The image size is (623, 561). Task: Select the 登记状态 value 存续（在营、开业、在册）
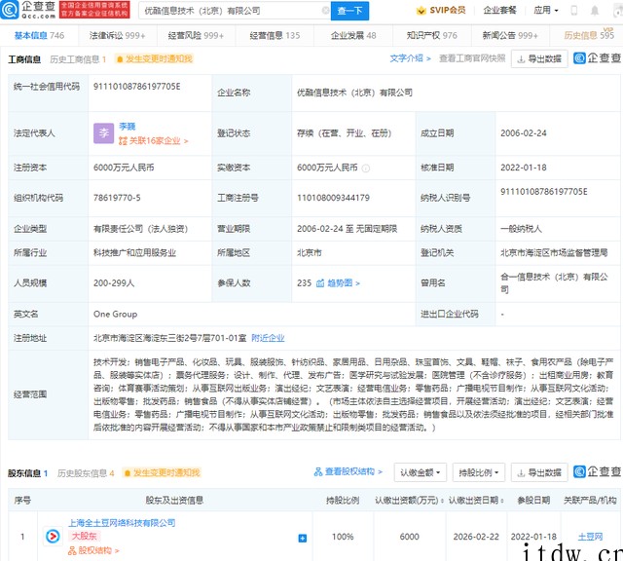(x=344, y=133)
